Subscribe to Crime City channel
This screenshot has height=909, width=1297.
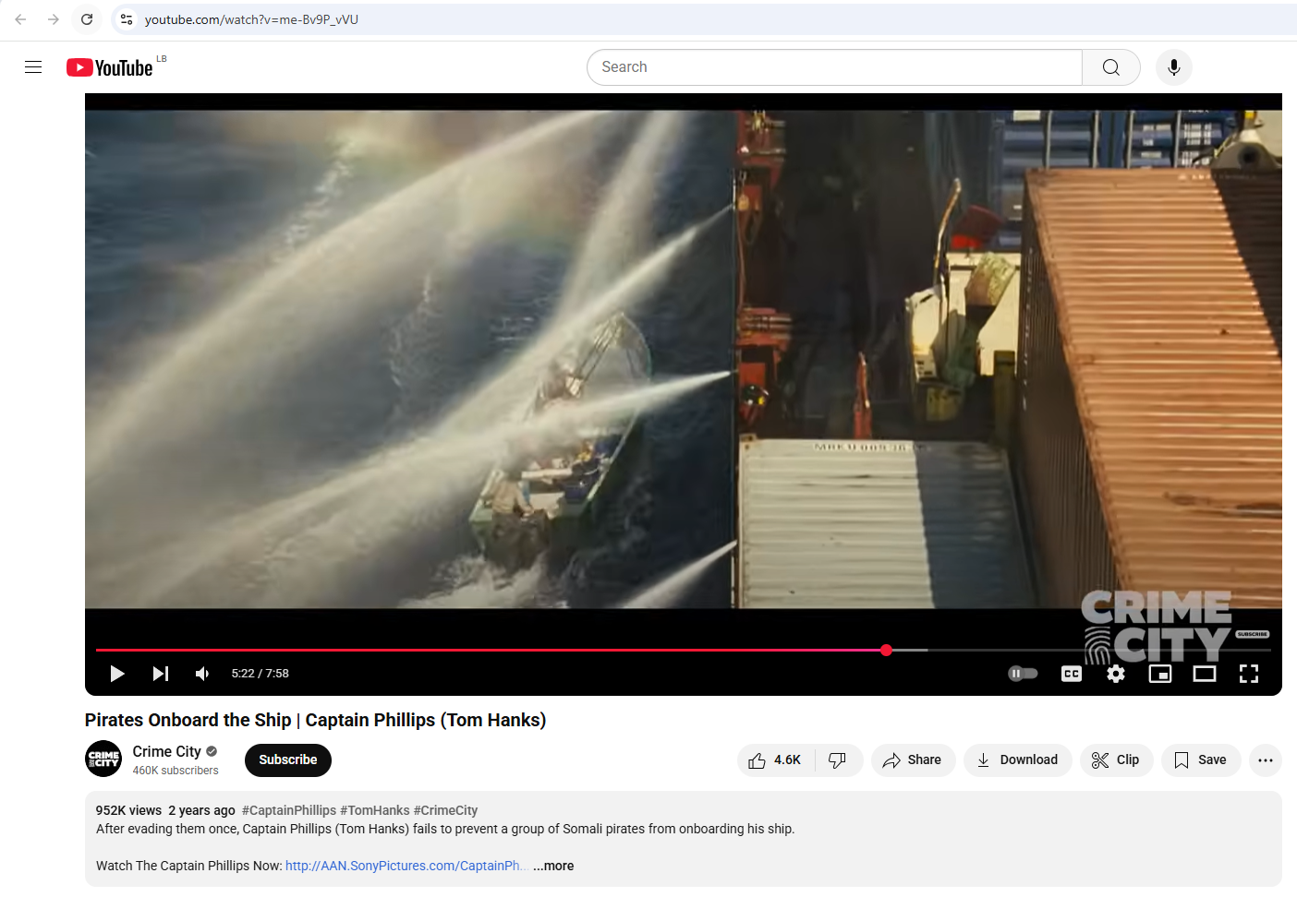pyautogui.click(x=287, y=760)
